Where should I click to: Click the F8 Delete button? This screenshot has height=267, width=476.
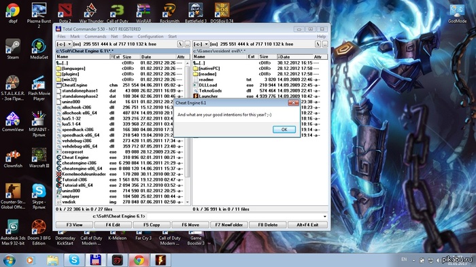(x=268, y=225)
